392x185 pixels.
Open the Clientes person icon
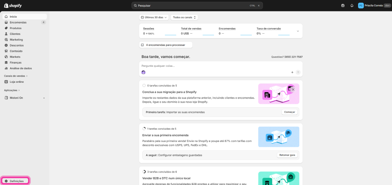pos(6,34)
